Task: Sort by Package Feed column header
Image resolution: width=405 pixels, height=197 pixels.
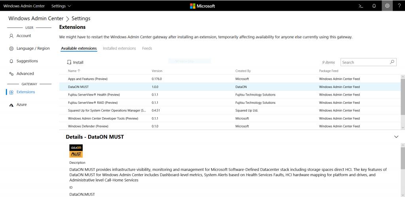Action: [329, 71]
